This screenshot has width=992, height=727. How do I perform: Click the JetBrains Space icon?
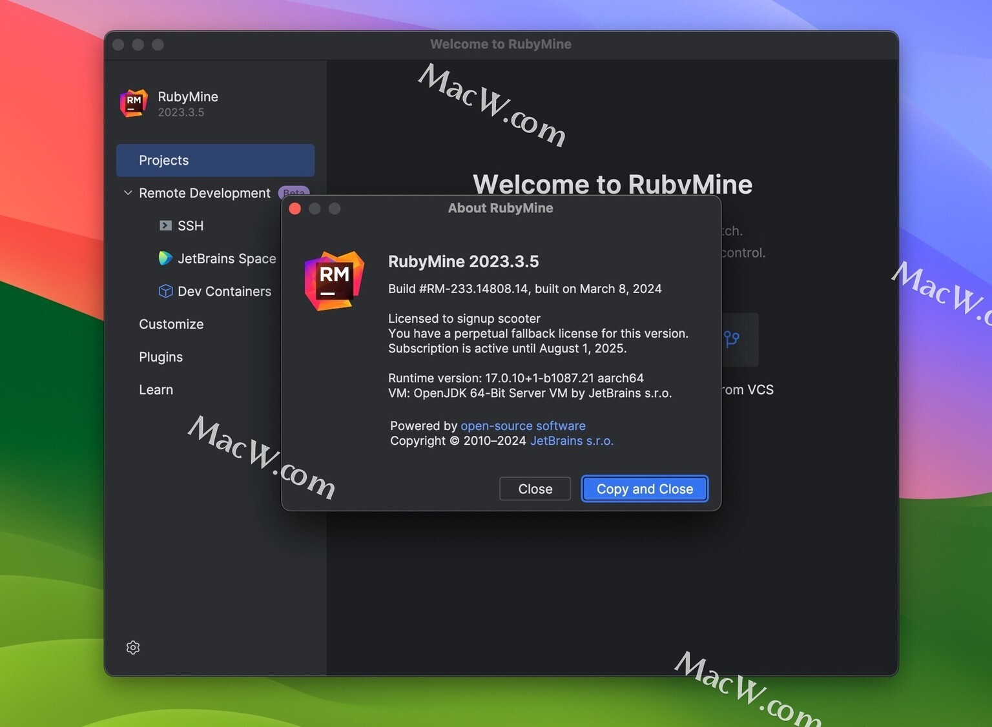[165, 258]
